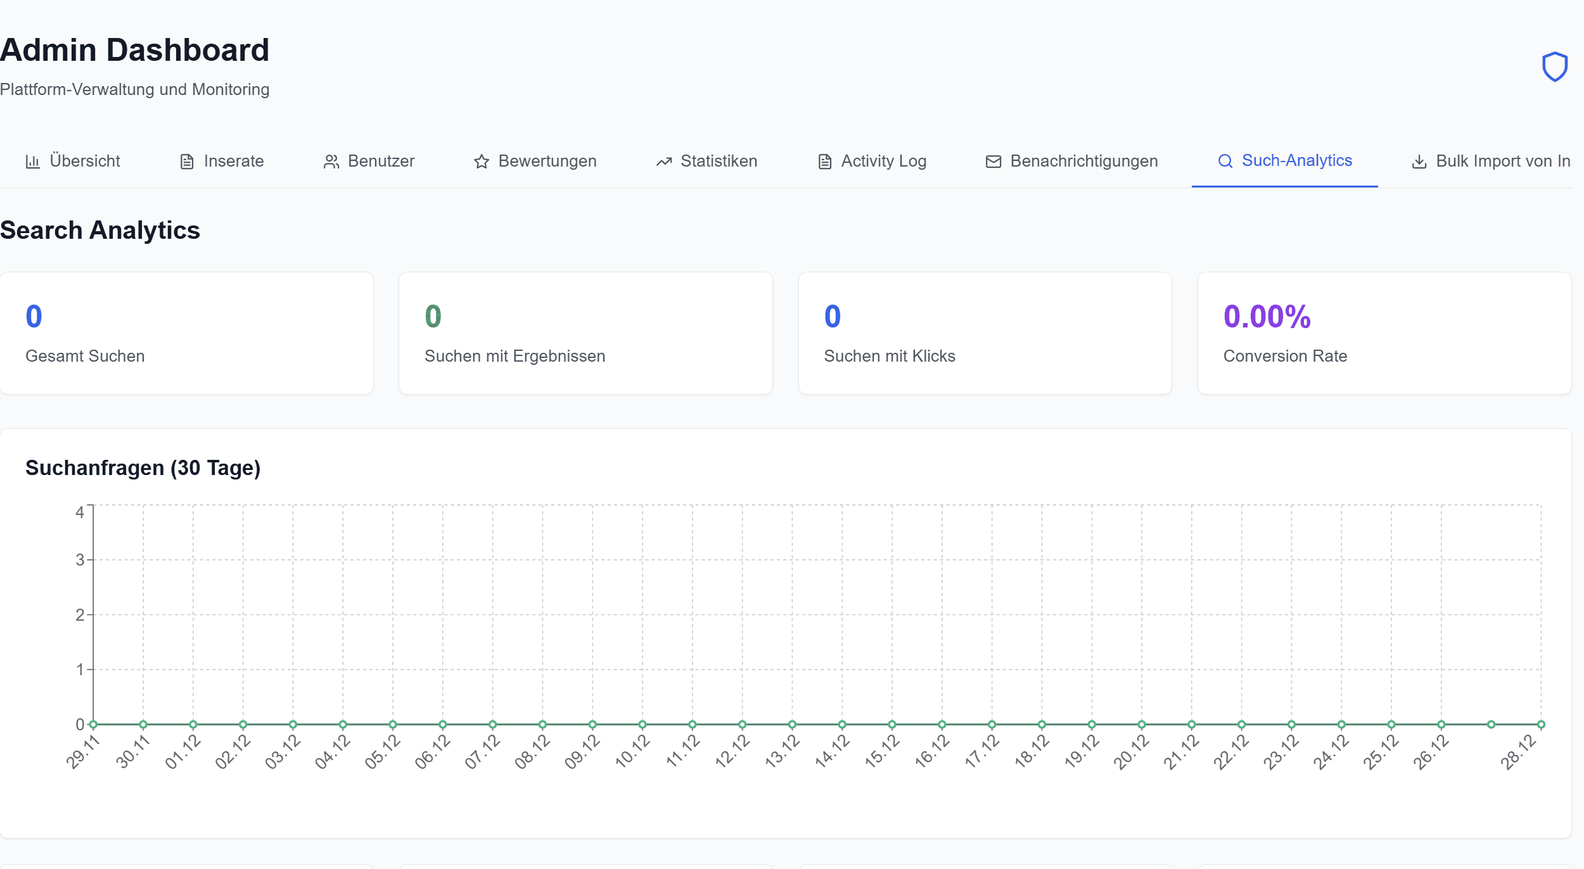Click the users icon beside Benutzer
This screenshot has width=1584, height=869.
[331, 162]
